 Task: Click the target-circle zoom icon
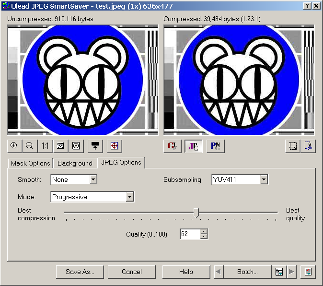coord(76,146)
